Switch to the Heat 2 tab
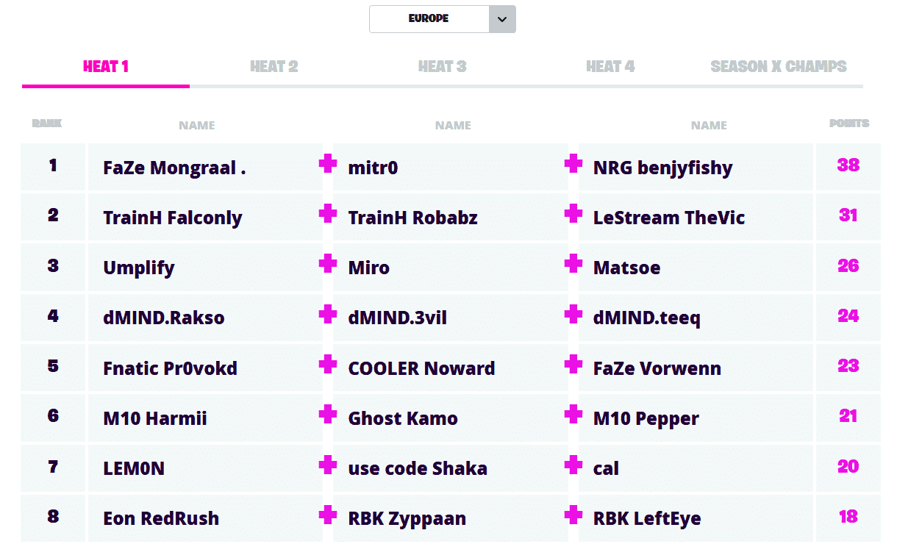Image resolution: width=897 pixels, height=544 pixels. pyautogui.click(x=274, y=67)
